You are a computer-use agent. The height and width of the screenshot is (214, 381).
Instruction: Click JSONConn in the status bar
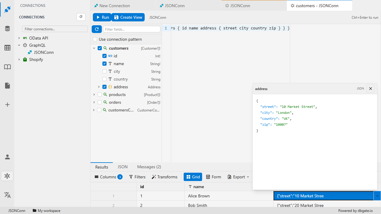(17, 210)
